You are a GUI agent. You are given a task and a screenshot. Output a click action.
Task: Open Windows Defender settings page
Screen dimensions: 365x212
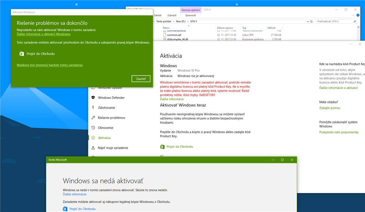pyautogui.click(x=111, y=98)
